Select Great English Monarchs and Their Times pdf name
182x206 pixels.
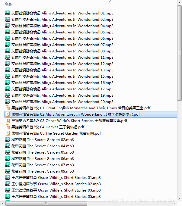click(x=81, y=108)
